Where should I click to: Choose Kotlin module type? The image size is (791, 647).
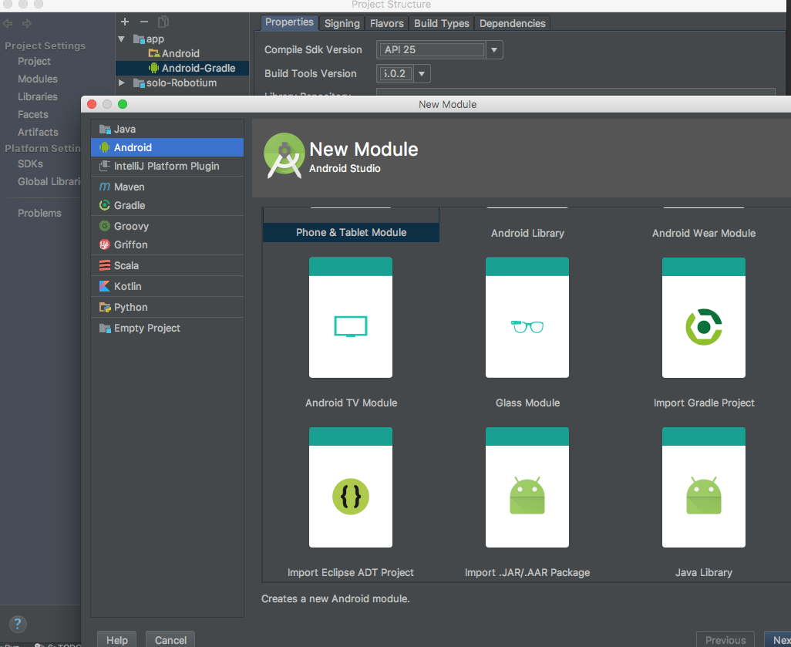click(167, 286)
